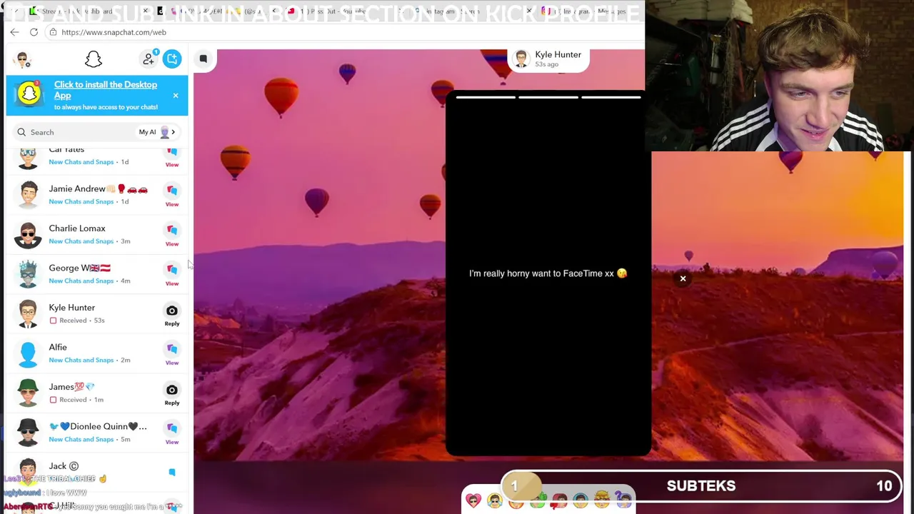914x514 pixels.
Task: Open the Add Friends icon
Action: coord(149,59)
